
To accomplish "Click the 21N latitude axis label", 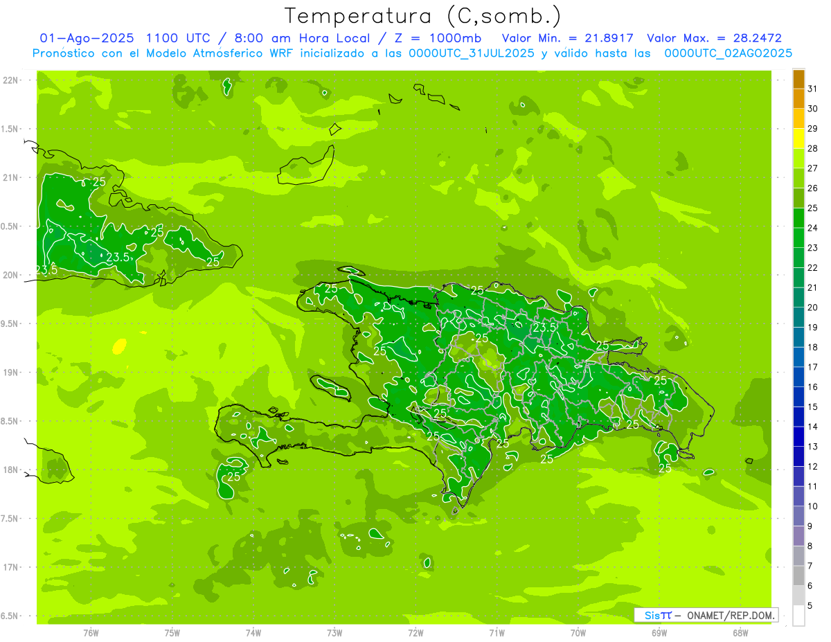I will (x=10, y=178).
